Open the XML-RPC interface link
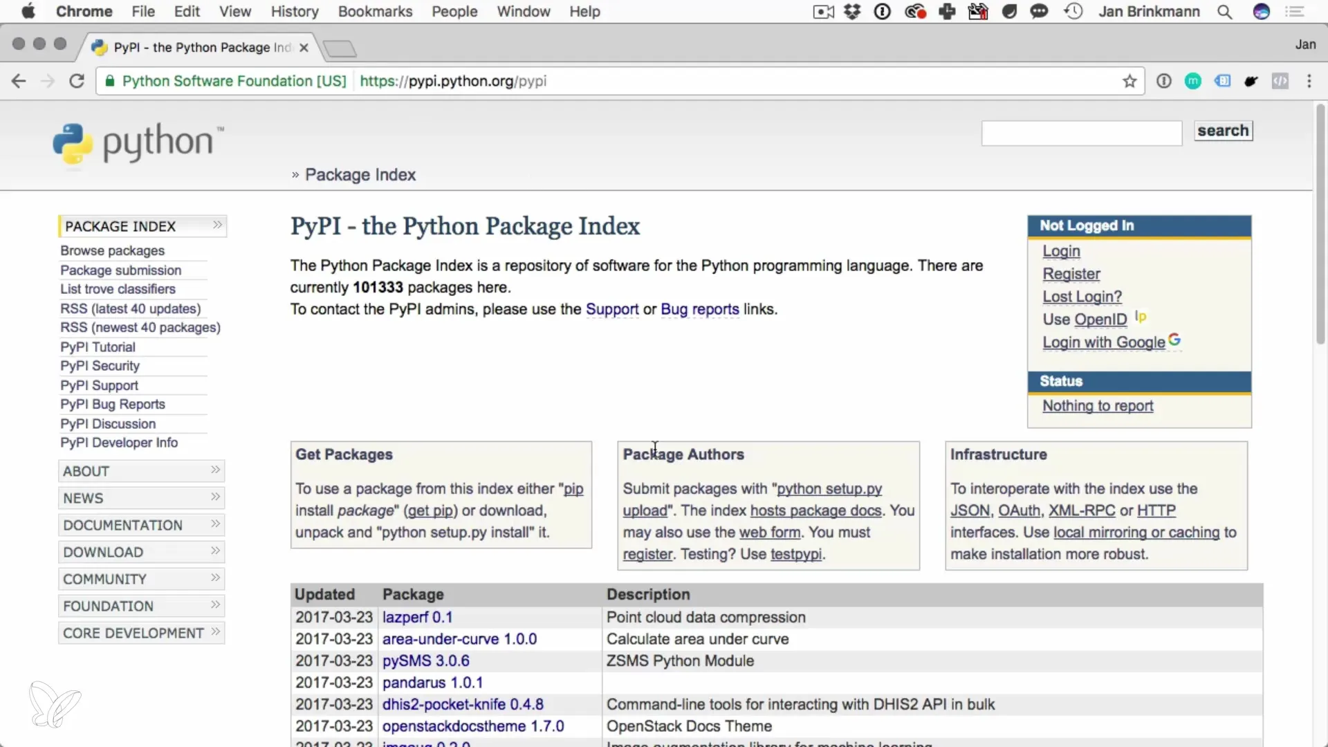 (1082, 510)
